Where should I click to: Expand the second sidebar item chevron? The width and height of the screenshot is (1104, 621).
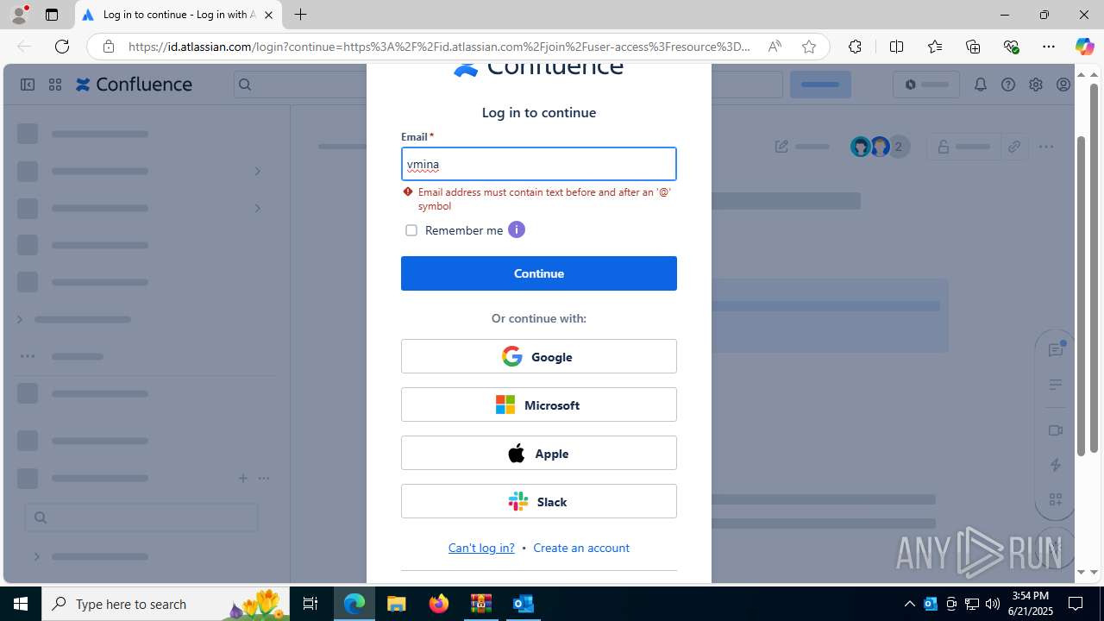pyautogui.click(x=257, y=171)
